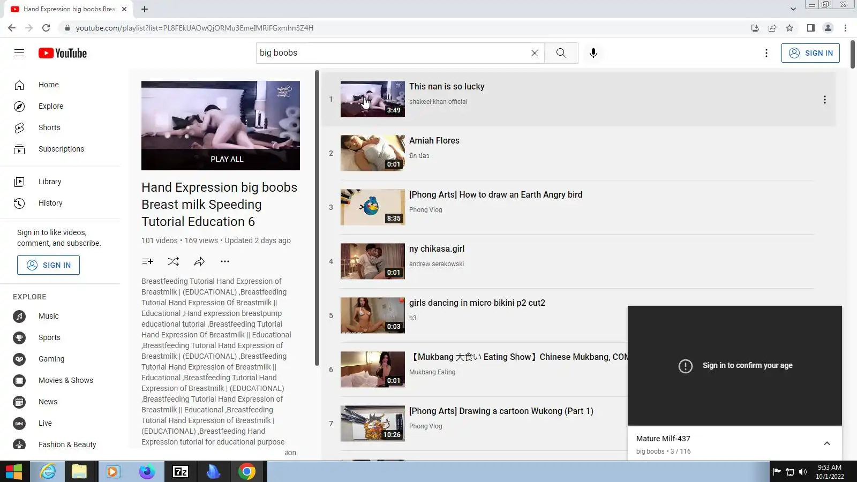Click the News explore icon
Viewport: 857px width, 482px height.
point(19,402)
